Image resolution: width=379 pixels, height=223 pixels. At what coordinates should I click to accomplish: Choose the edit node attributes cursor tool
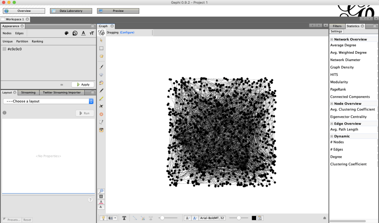point(101,122)
